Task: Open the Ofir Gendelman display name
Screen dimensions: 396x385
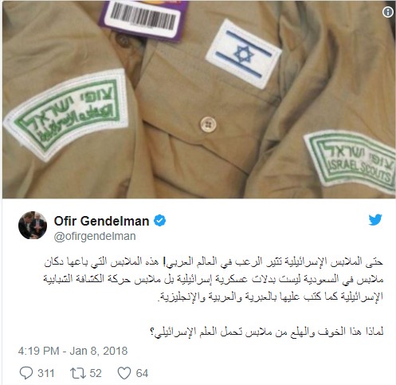Action: (101, 221)
